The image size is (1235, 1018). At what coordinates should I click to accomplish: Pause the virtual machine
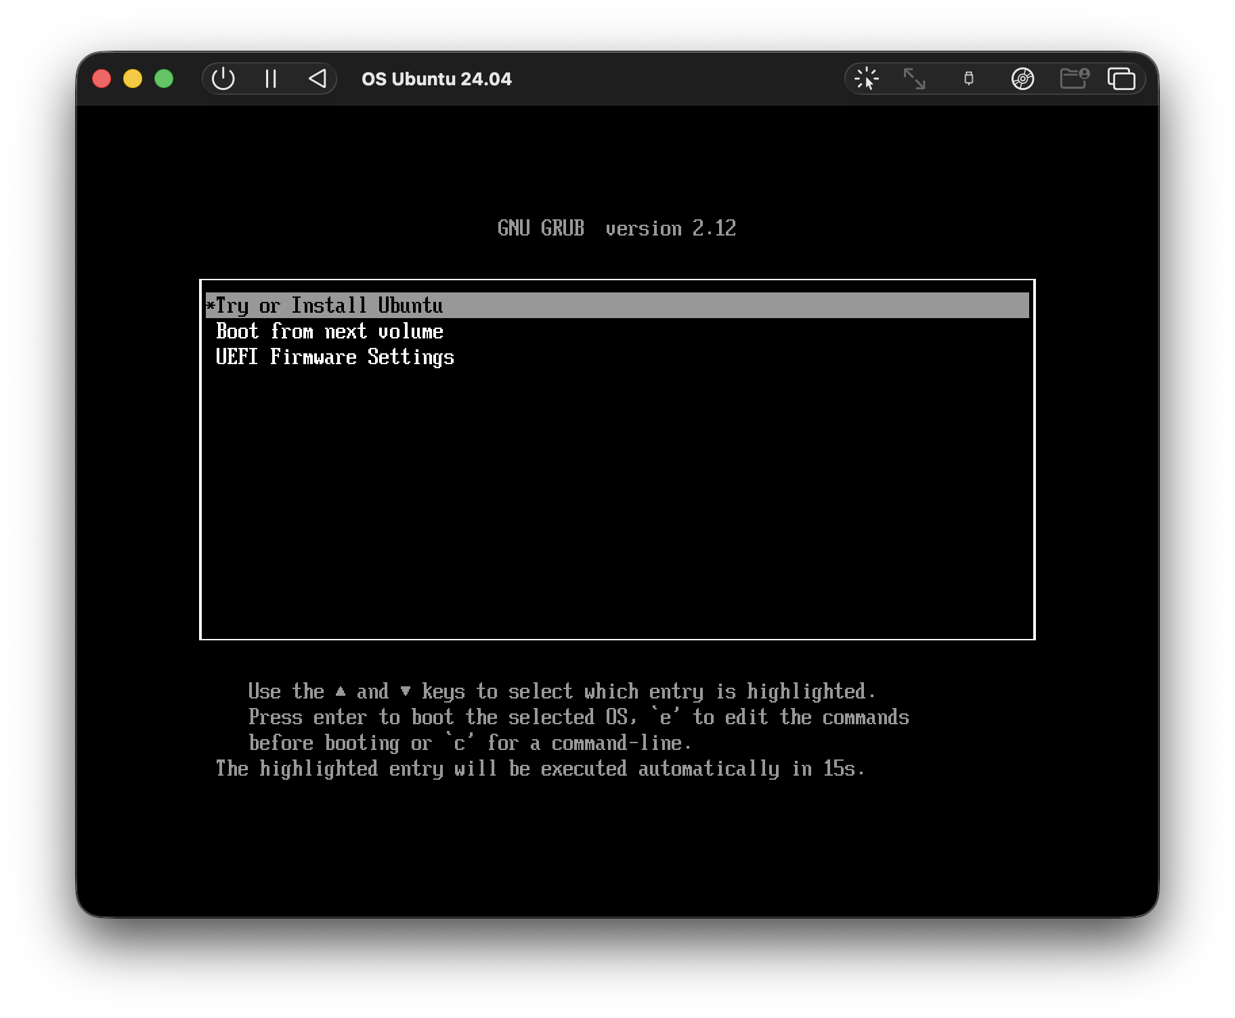tap(270, 78)
